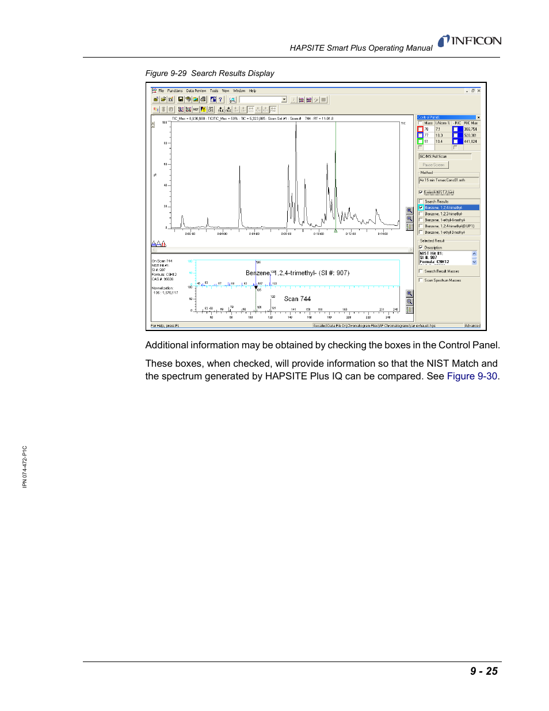Select Benzene, 1-ethyl-3-methyl- row
Viewport: 549px width, 711px height.
pos(449,232)
